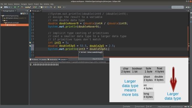Click the Quick Access search field
The image size is (192, 108).
pos(178,7)
